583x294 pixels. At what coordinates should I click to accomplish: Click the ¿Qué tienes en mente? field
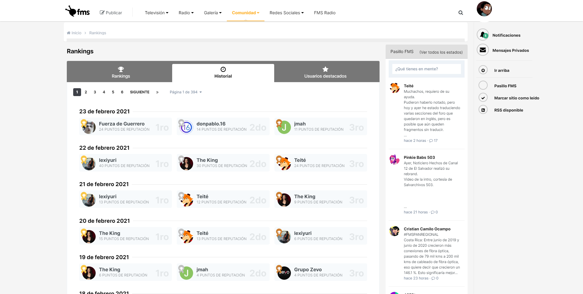coord(426,69)
